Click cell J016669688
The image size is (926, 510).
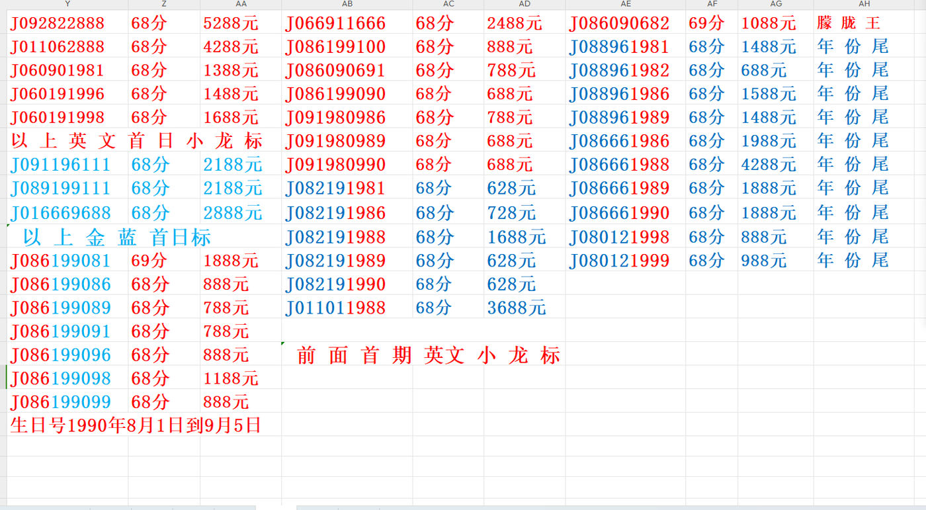click(x=61, y=213)
